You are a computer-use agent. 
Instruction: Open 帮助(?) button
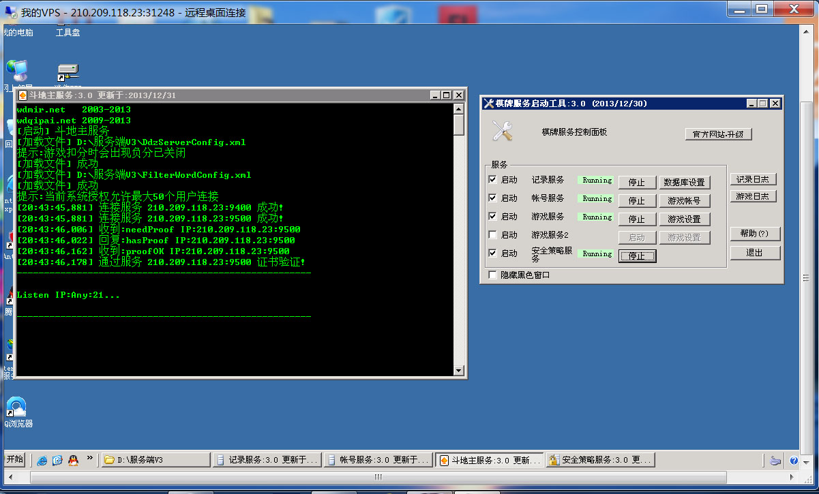pos(755,234)
